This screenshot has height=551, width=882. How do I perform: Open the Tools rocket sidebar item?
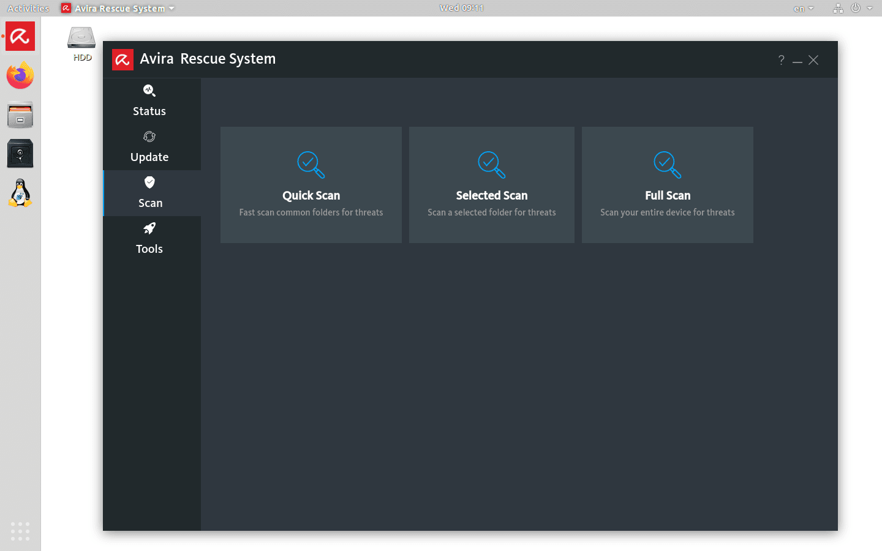[149, 239]
